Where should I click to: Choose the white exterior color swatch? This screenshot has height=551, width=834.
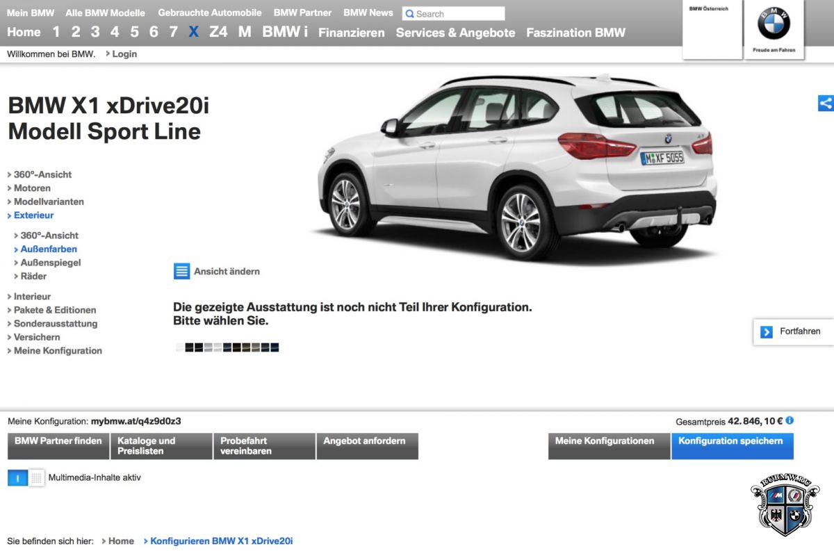click(x=180, y=347)
